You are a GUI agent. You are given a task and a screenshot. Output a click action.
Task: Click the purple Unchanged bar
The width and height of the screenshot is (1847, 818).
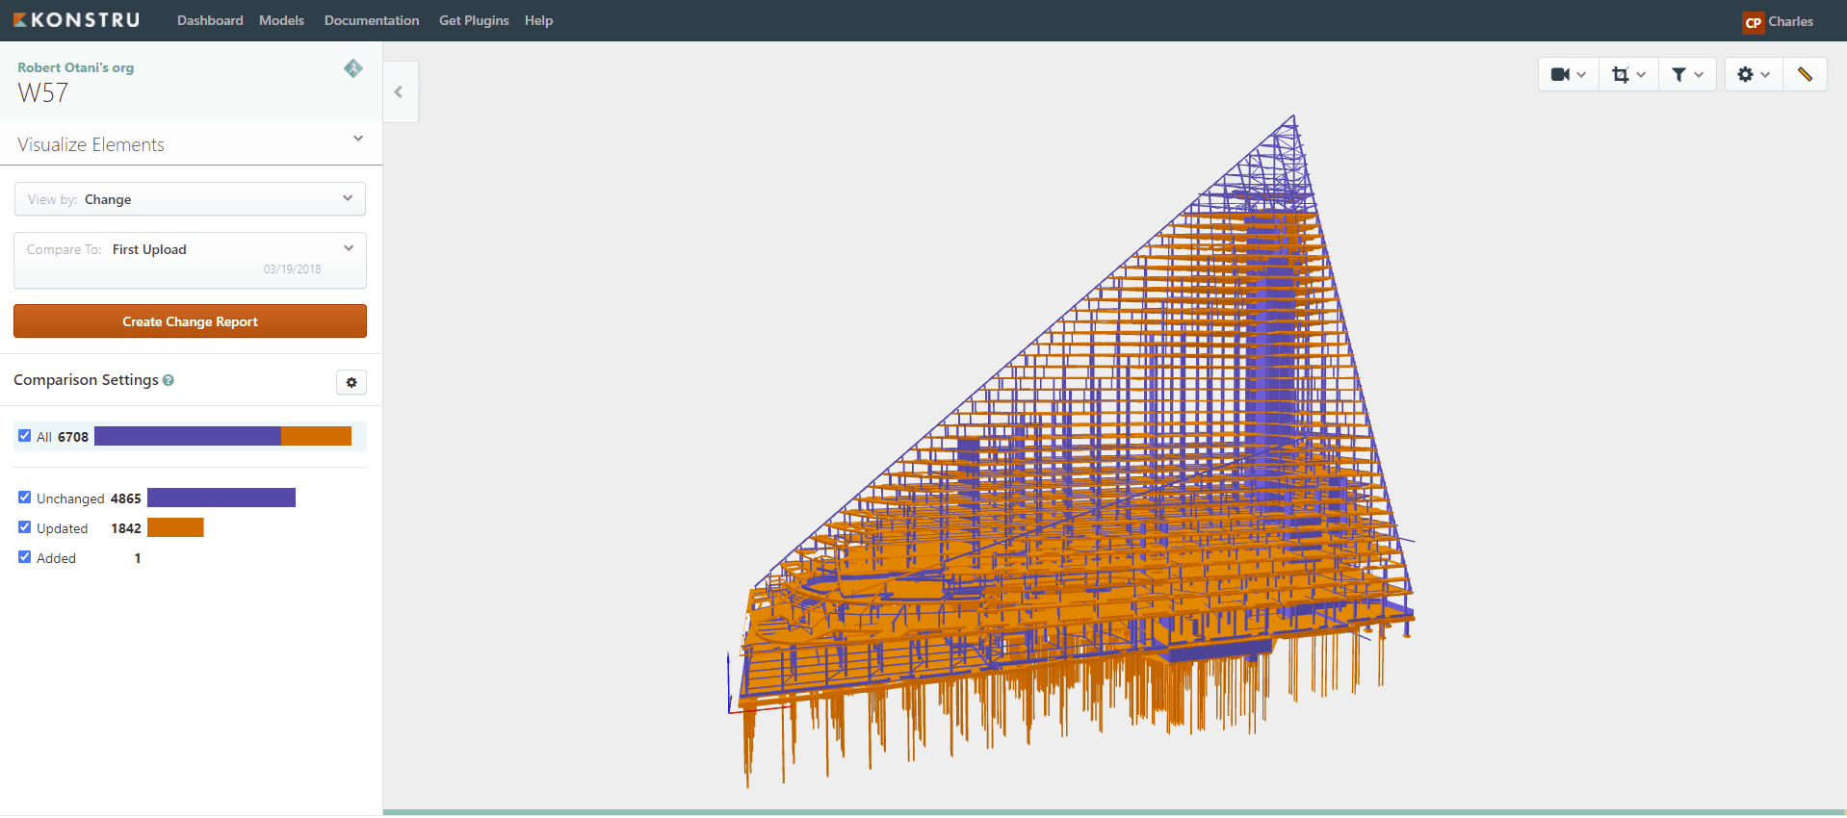tap(221, 498)
